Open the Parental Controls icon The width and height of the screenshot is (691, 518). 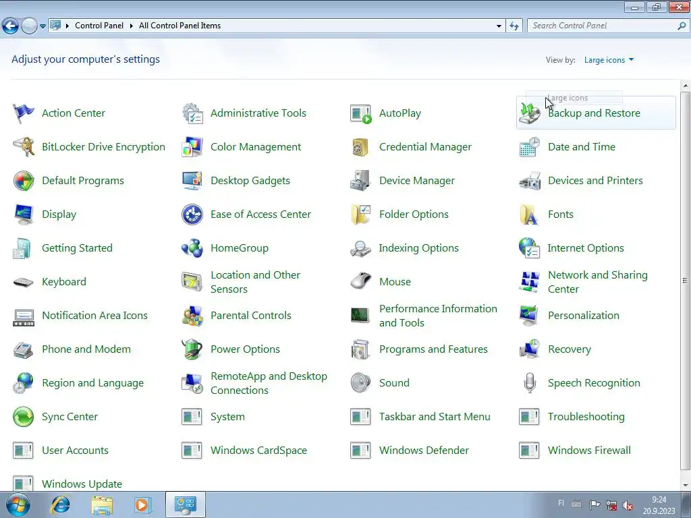tap(192, 316)
